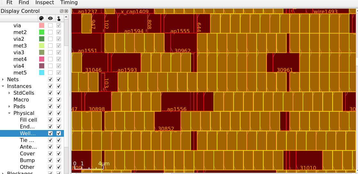This screenshot has width=358, height=174.
Task: Click the color palette column header icon
Action: (x=41, y=19)
